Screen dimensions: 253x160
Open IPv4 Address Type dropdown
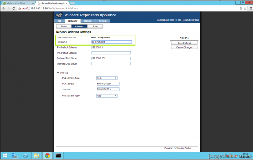click(x=107, y=78)
